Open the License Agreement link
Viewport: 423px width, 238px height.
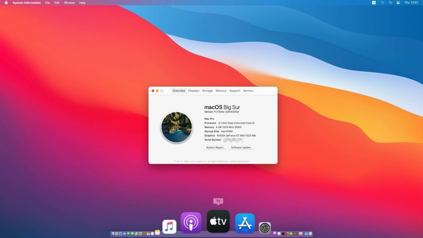pos(239,161)
